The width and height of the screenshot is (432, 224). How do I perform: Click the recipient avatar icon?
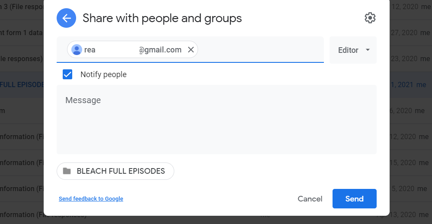point(77,50)
